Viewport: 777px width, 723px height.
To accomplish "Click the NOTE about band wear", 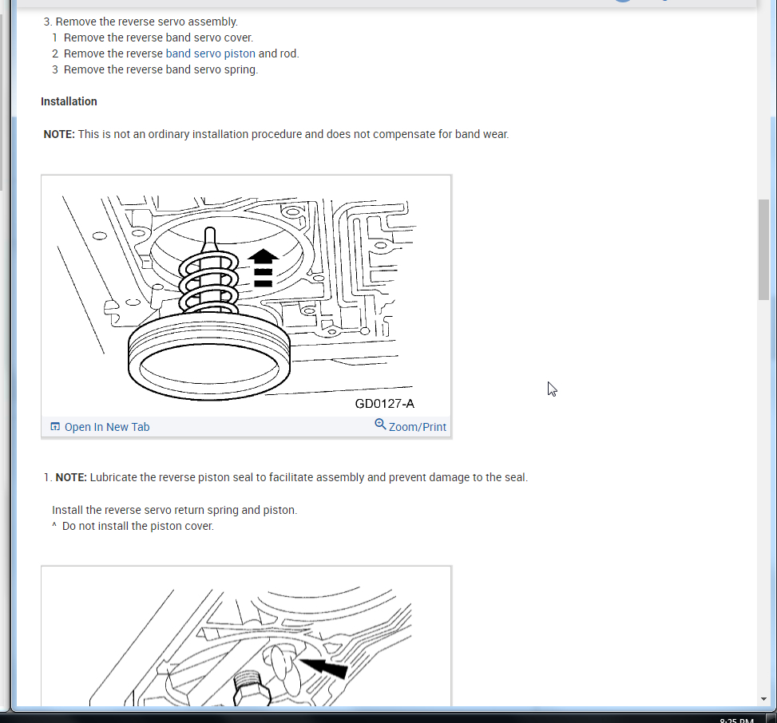I will pos(276,134).
